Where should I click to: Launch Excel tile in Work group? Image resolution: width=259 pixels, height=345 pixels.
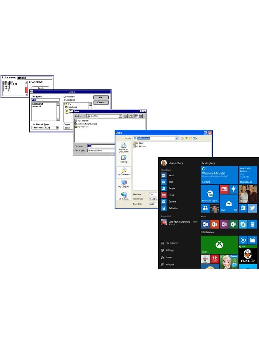click(x=233, y=224)
